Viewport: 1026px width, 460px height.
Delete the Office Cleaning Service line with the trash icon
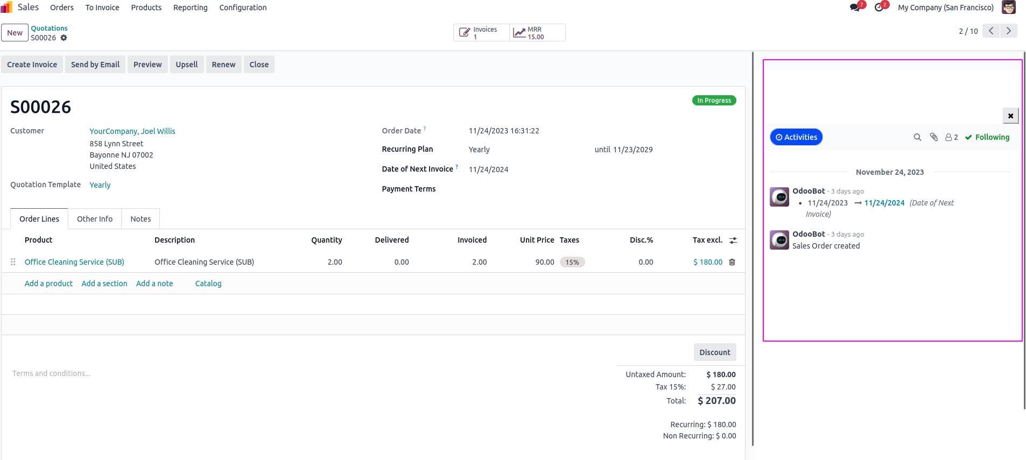point(732,262)
